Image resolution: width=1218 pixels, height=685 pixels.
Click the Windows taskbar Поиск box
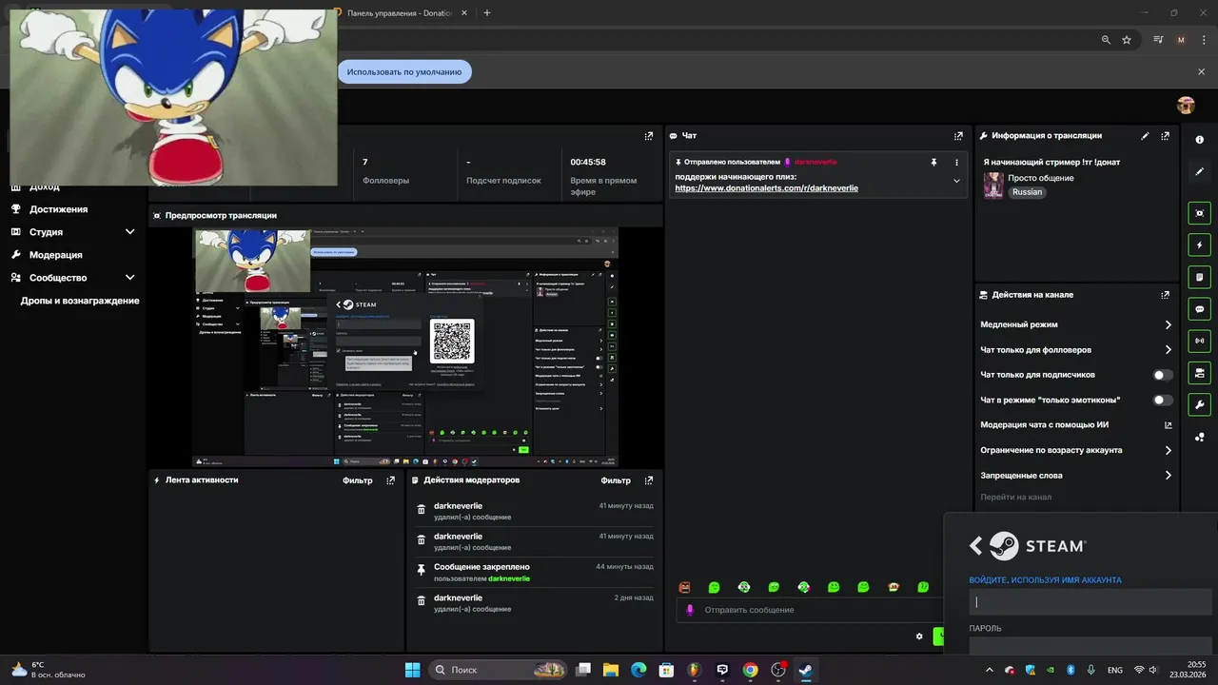click(x=498, y=670)
